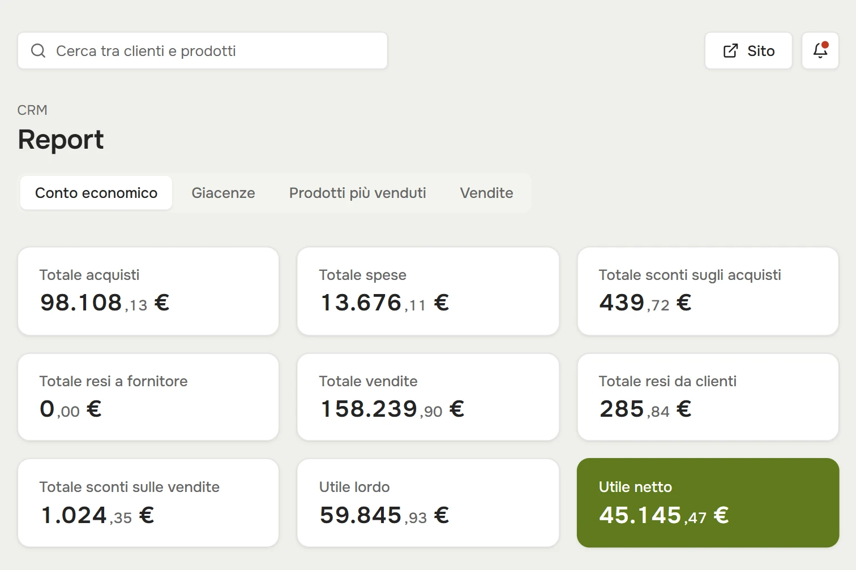The image size is (856, 570).
Task: Select the green Utile netto card
Action: point(708,503)
